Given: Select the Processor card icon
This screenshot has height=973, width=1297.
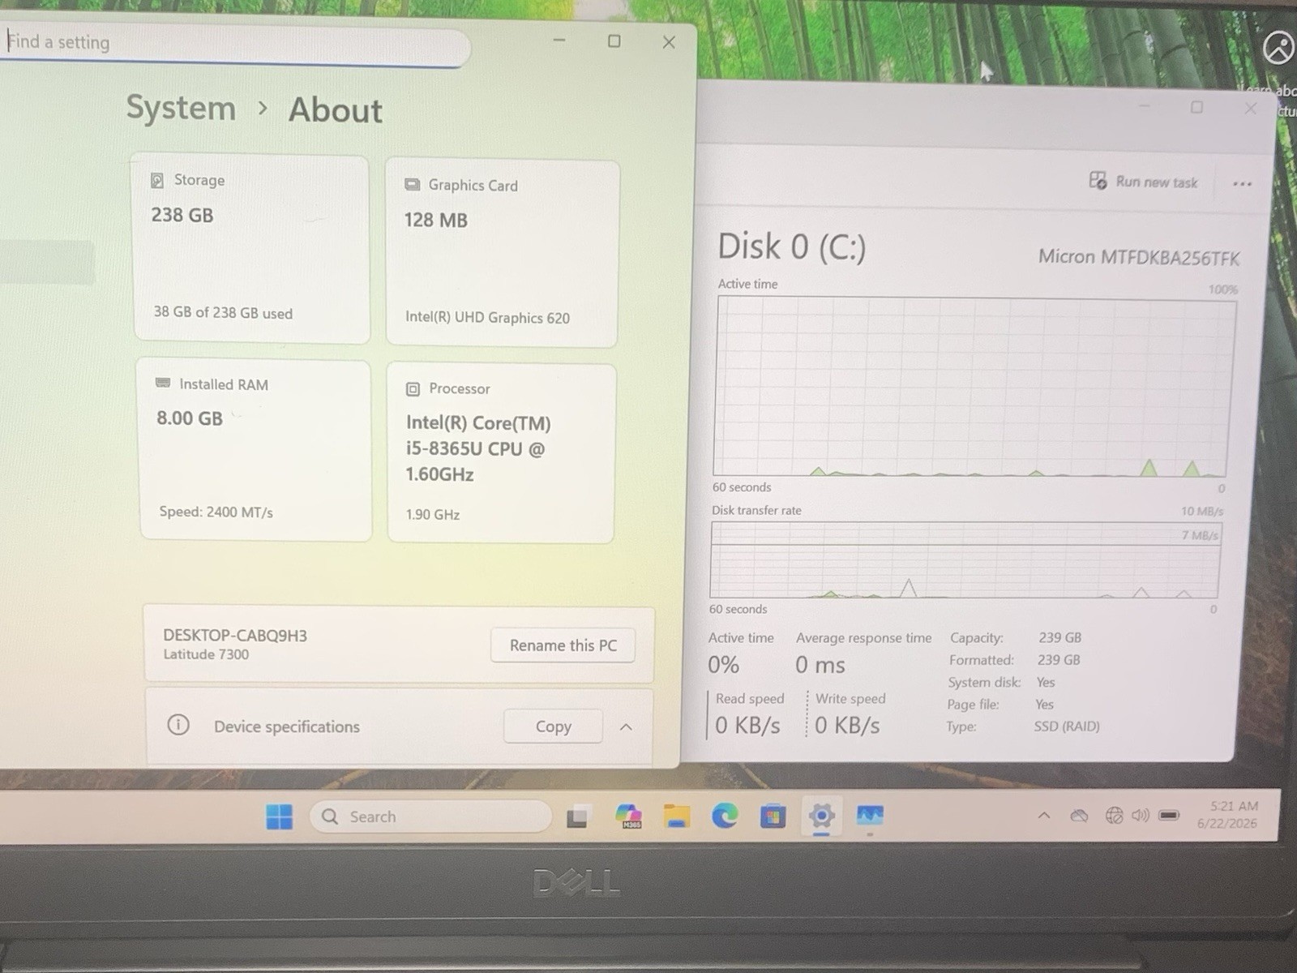Looking at the screenshot, I should click(413, 389).
